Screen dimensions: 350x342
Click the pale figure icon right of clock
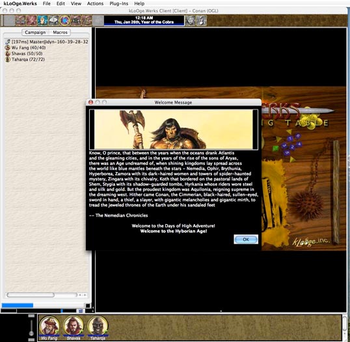[x=201, y=21]
